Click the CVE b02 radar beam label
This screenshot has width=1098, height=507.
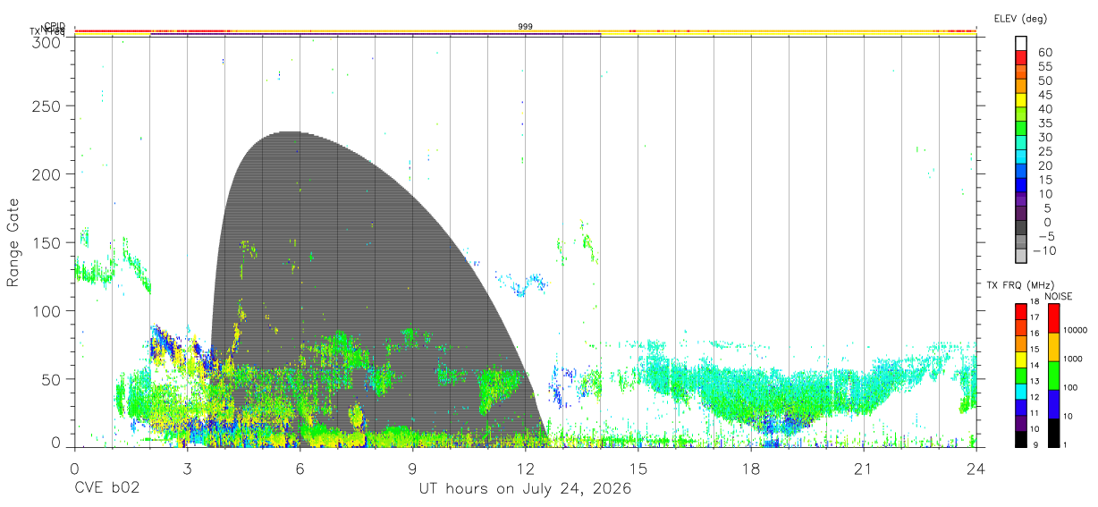(x=106, y=488)
